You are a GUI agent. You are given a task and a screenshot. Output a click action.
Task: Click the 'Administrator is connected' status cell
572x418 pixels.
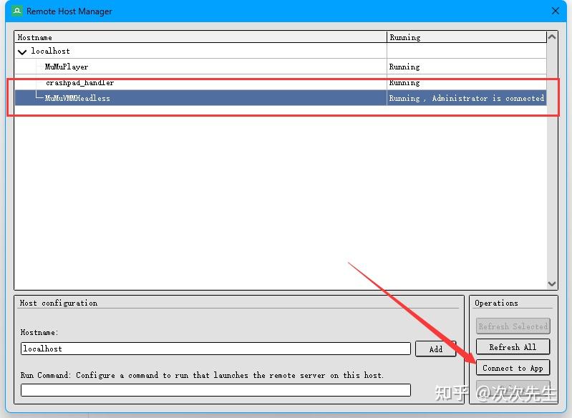(x=466, y=99)
